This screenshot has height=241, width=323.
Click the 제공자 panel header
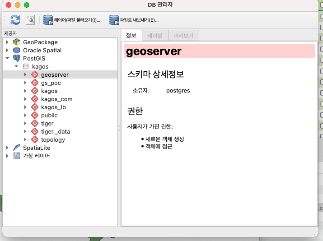(x=10, y=33)
